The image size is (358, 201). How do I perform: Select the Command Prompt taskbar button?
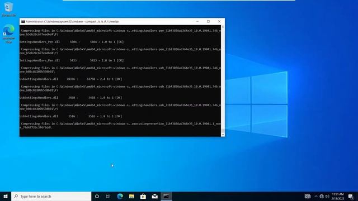pyautogui.click(x=166, y=196)
